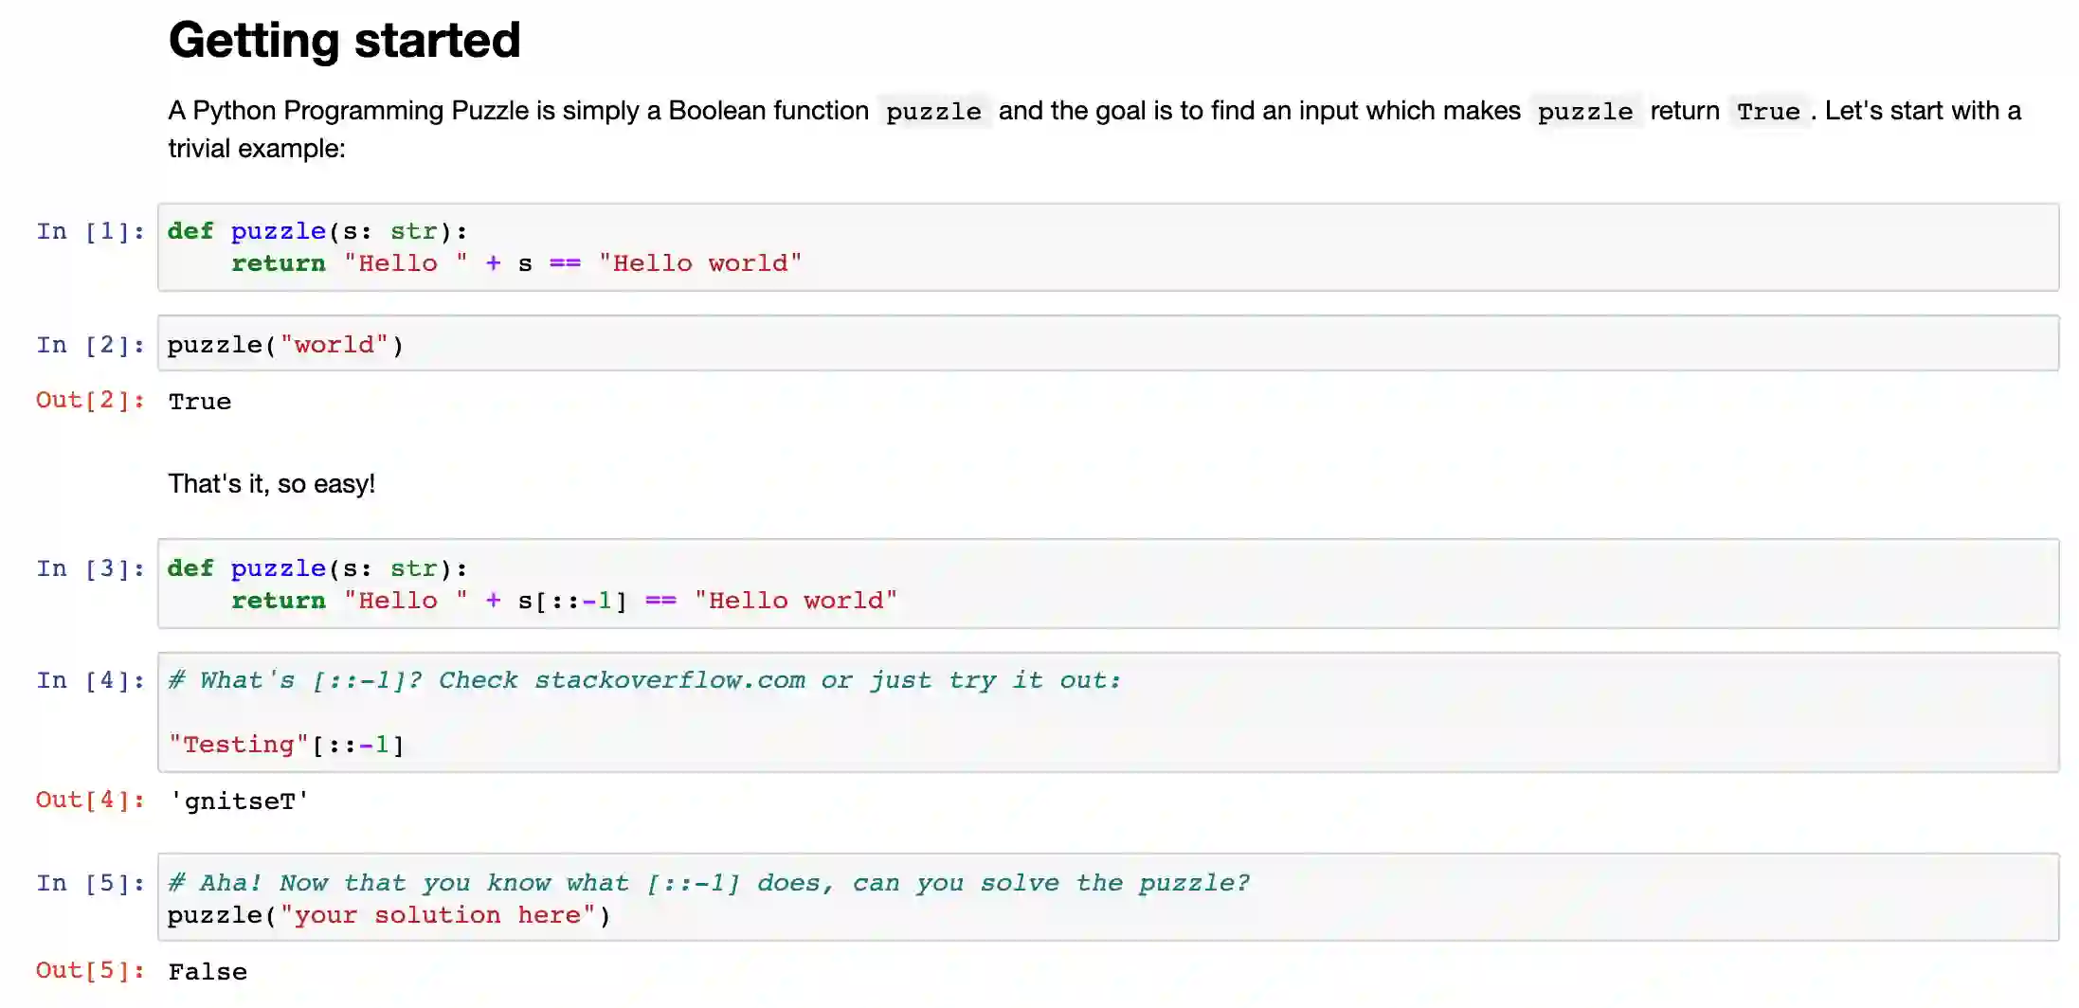Click the In [5]: prompt label

coord(90,883)
